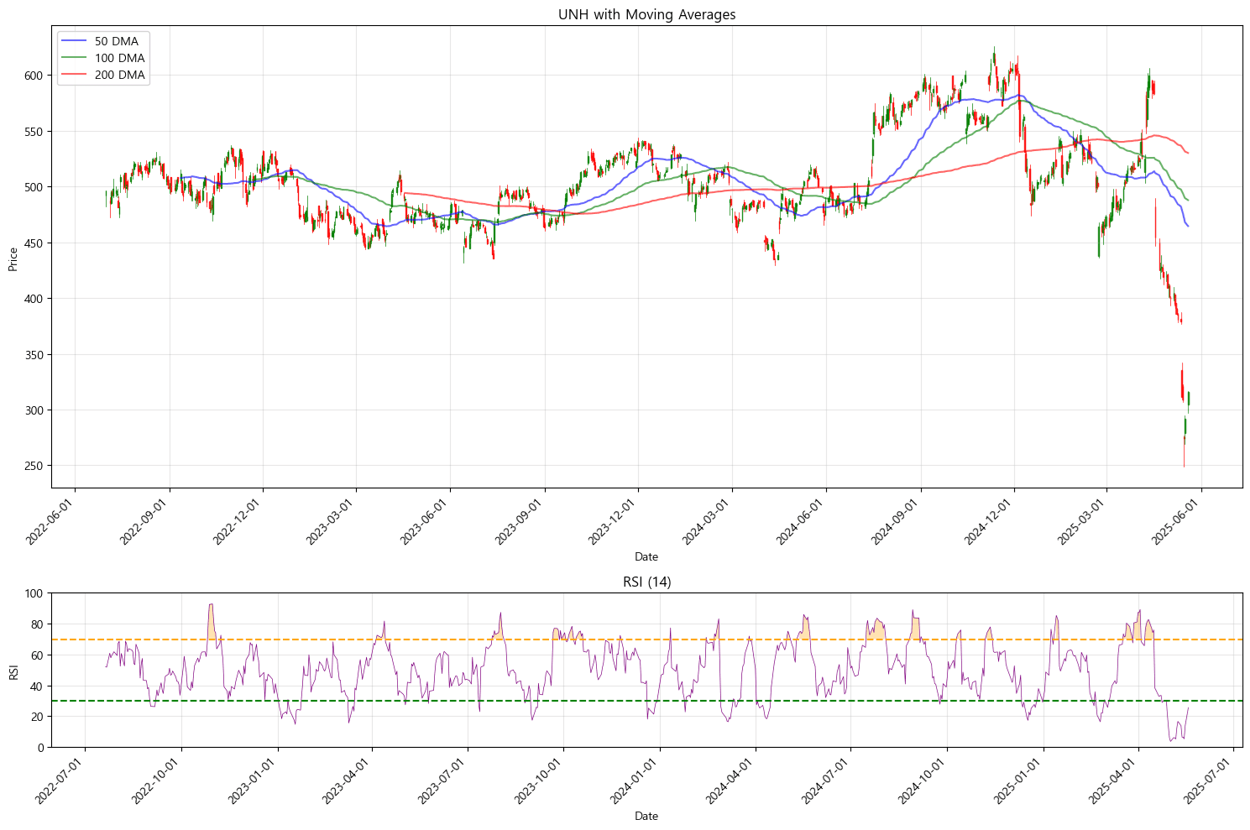Select the red 200 DMA legend line sample

pyautogui.click(x=75, y=75)
